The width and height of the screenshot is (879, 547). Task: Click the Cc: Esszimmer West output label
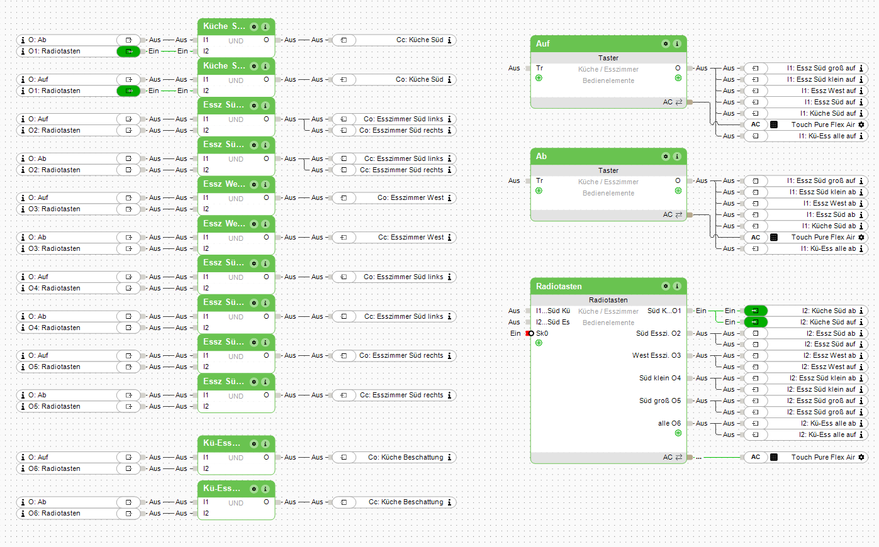(410, 238)
